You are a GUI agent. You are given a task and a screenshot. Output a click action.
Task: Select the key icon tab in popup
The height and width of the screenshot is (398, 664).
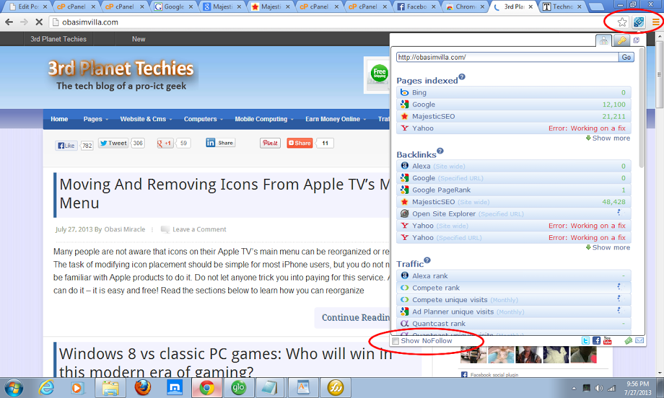click(x=621, y=41)
